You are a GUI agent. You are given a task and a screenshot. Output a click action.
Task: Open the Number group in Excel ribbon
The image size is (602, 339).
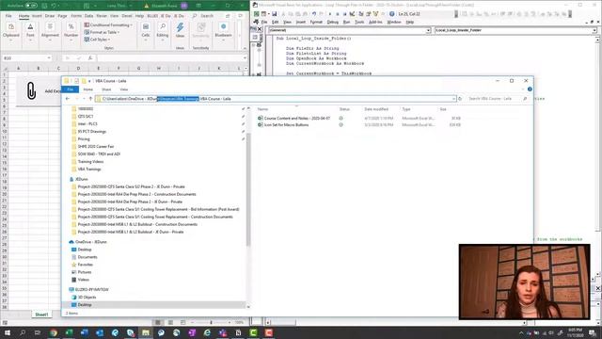point(71,31)
